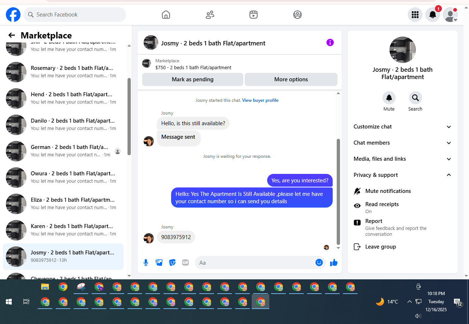Open the 14°C weather widget on the taskbar
Viewport: 469px width, 324px height.
pos(387,302)
